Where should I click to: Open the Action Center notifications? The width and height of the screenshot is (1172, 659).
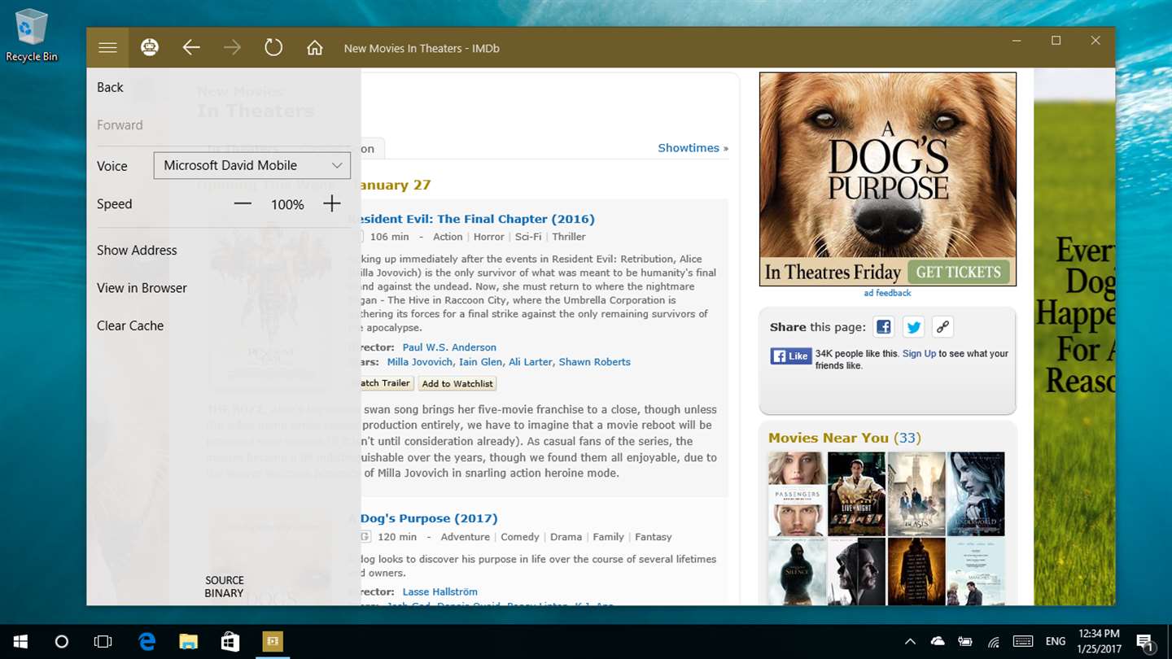coord(1144,642)
